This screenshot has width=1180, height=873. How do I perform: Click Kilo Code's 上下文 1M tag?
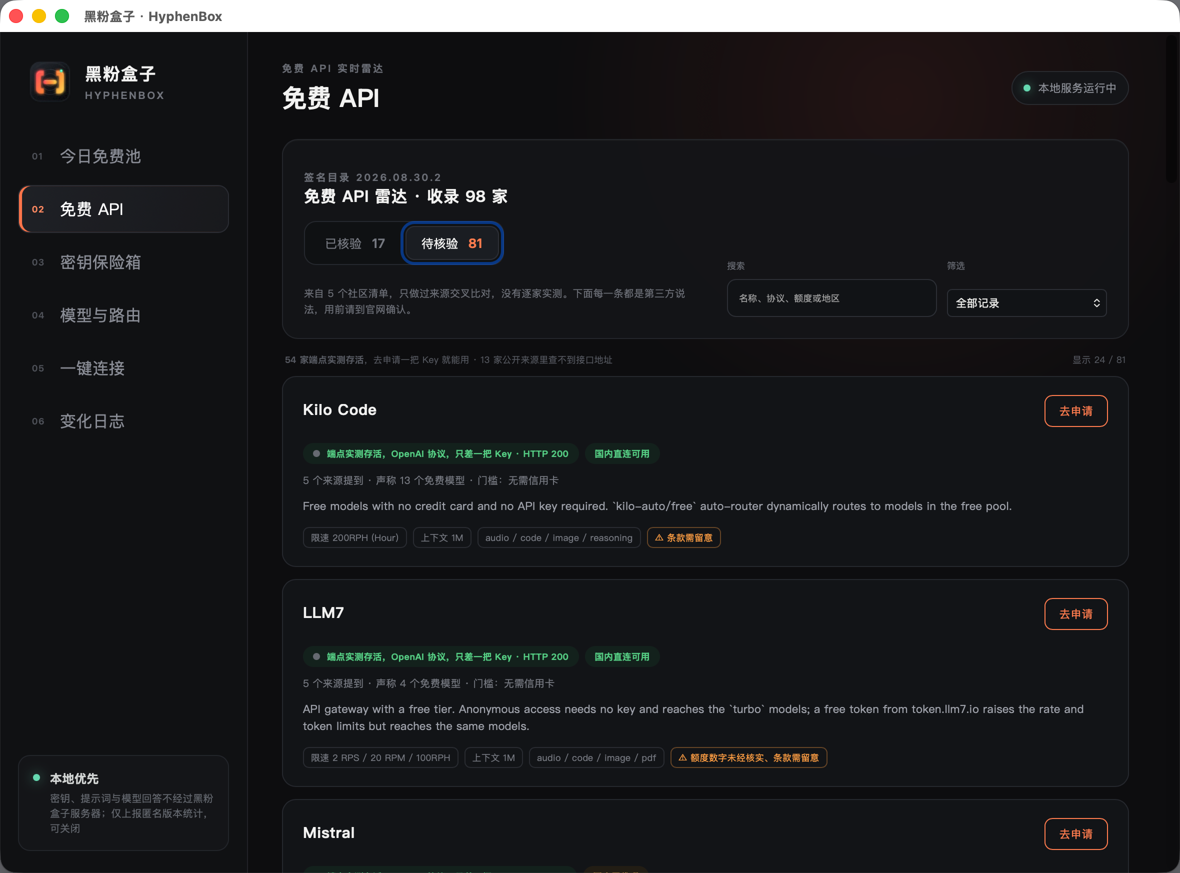pyautogui.click(x=442, y=537)
